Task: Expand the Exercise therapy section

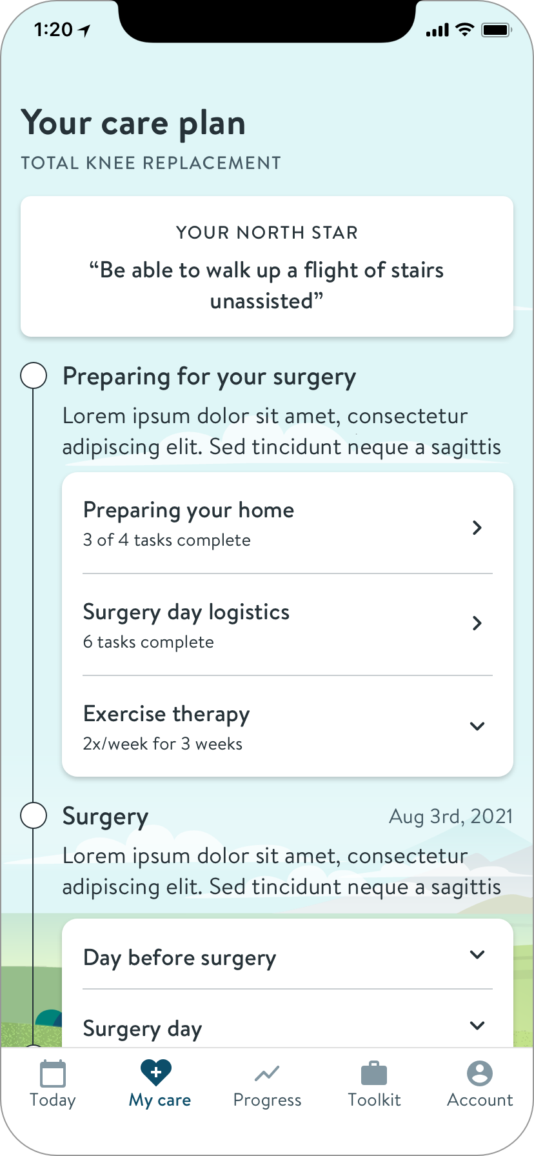Action: (477, 726)
